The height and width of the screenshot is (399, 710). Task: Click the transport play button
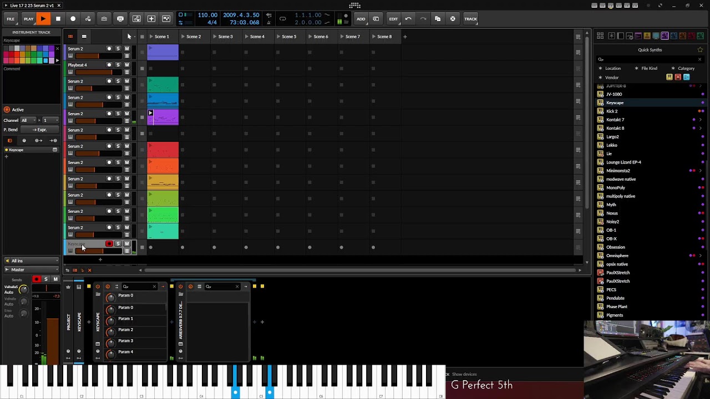[x=43, y=19]
